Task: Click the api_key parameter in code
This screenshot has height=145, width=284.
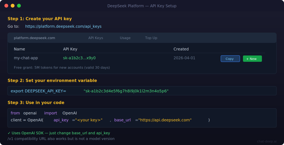Action: coord(61,120)
